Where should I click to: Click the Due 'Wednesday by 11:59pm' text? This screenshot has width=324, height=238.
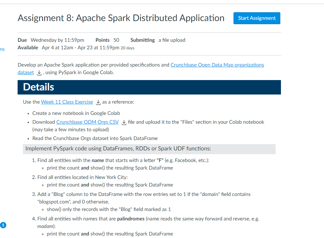[x=58, y=40]
